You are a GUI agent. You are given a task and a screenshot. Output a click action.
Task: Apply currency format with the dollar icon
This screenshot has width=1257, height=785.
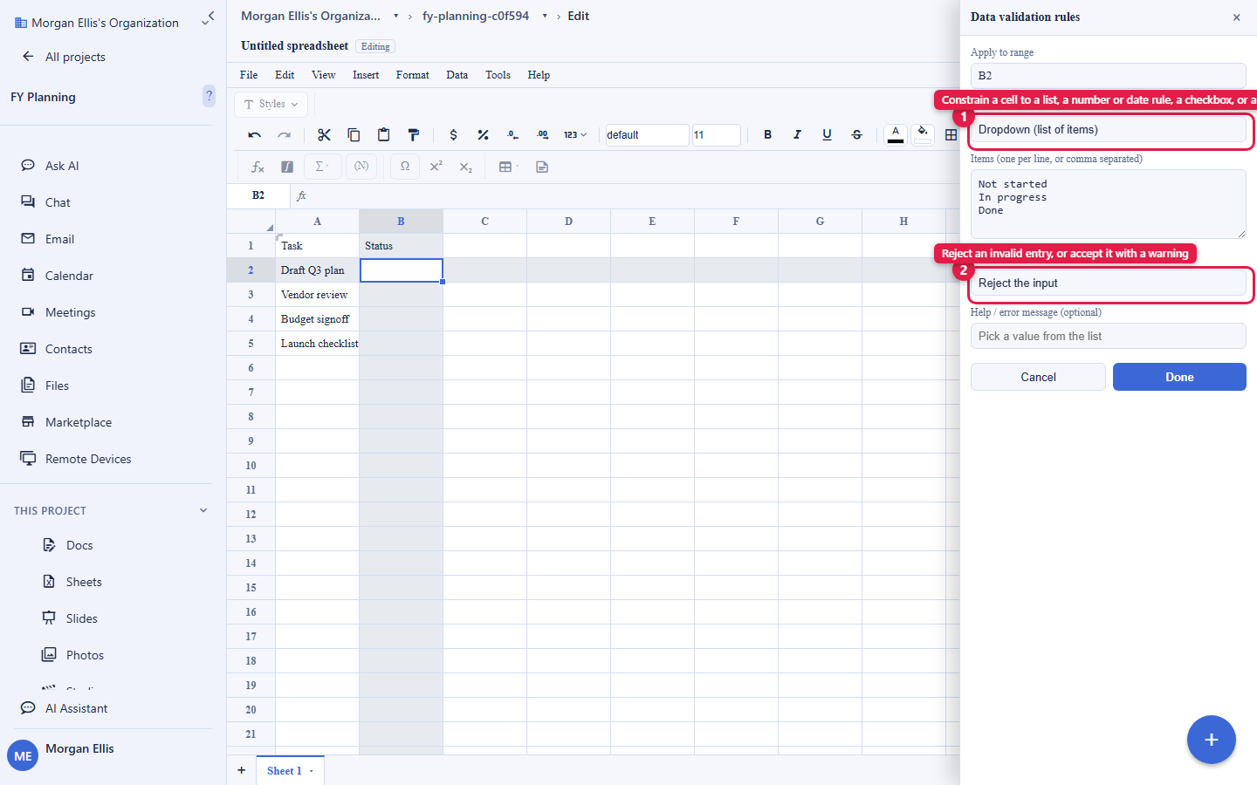[x=453, y=135]
